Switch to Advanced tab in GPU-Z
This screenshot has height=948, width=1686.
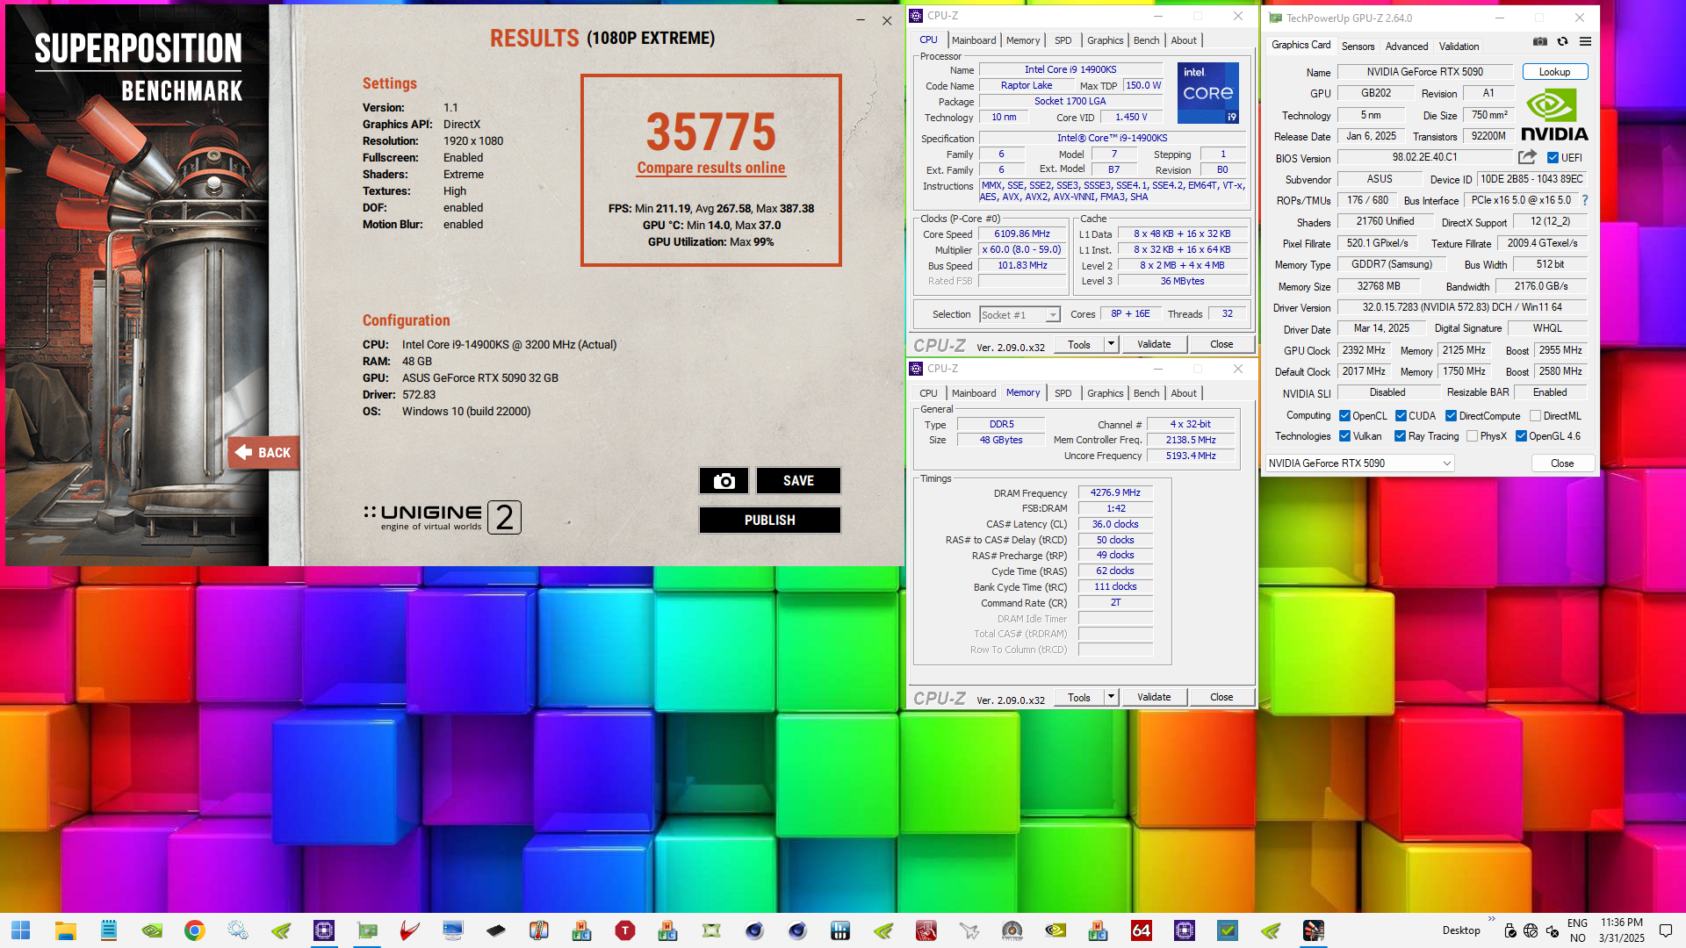pyautogui.click(x=1407, y=47)
